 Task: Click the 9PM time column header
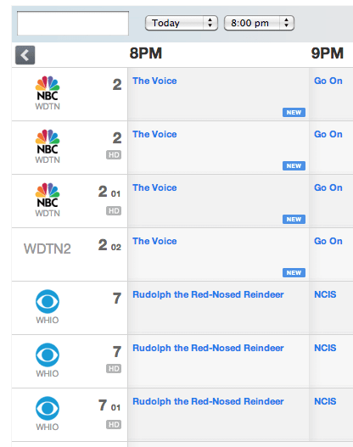pyautogui.click(x=328, y=53)
